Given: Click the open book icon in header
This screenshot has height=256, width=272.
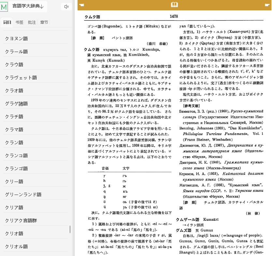Looking at the screenshot, I should click(174, 5).
